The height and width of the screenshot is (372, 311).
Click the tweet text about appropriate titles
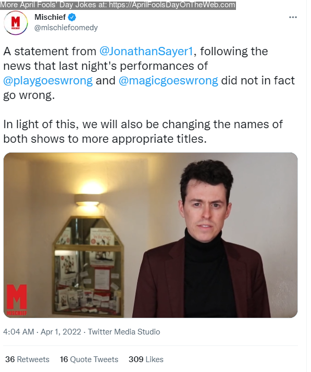pos(143,131)
